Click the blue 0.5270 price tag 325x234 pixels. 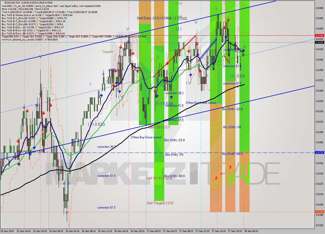click(319, 153)
